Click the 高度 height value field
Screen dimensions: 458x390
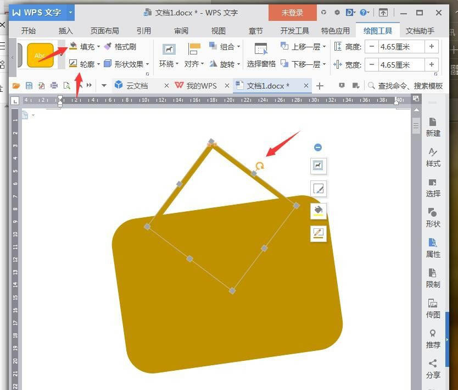pos(401,47)
